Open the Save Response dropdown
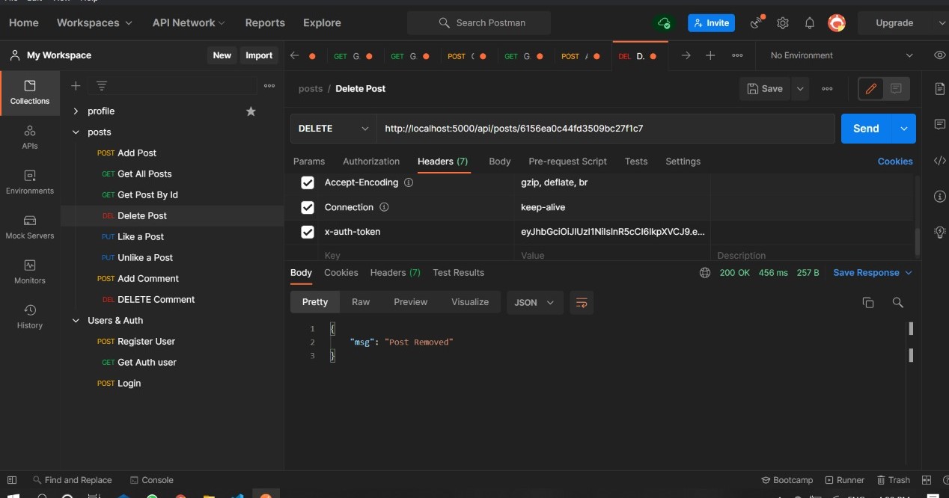 pos(873,273)
